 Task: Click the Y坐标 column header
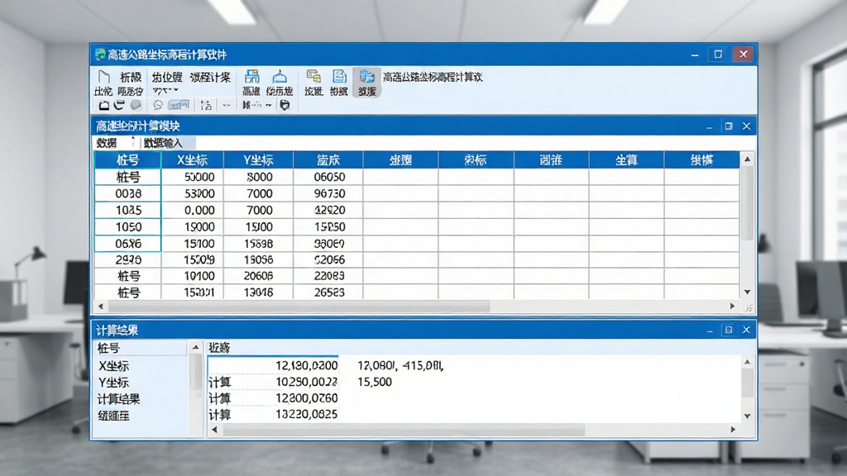(x=258, y=160)
